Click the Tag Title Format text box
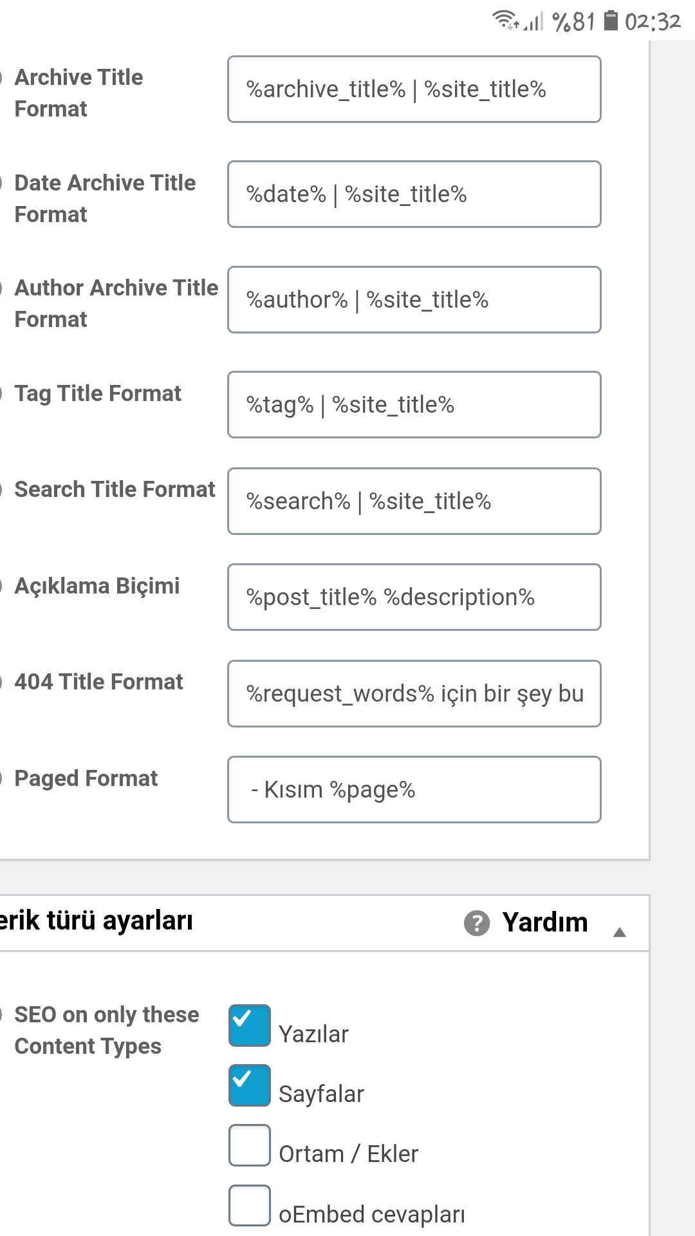This screenshot has height=1236, width=695. click(x=414, y=405)
